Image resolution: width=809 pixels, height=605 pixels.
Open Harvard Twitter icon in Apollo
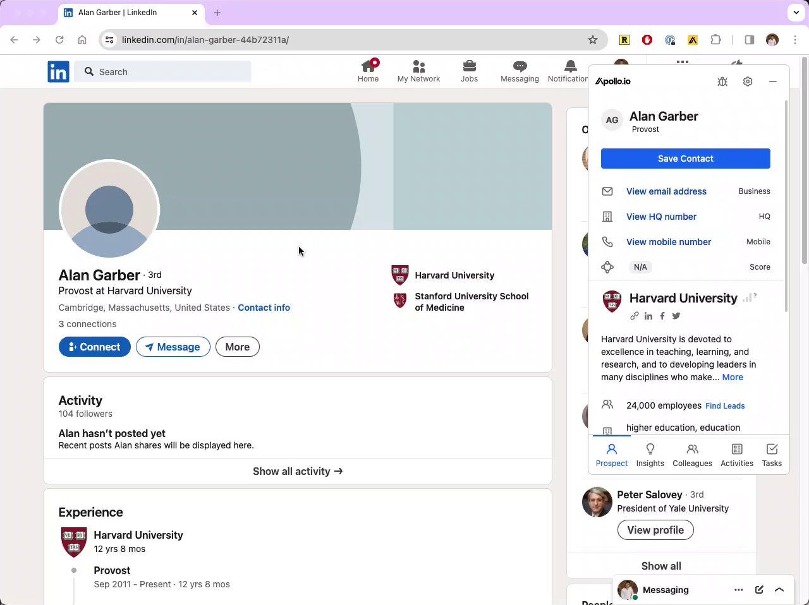pyautogui.click(x=676, y=316)
